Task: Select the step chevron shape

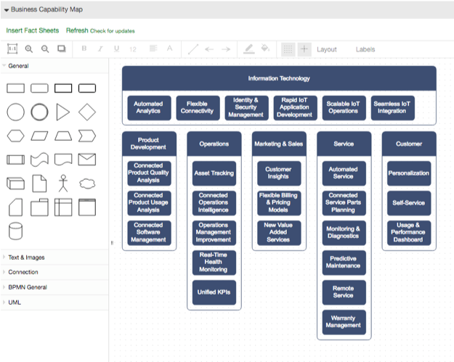Action: coord(87,136)
